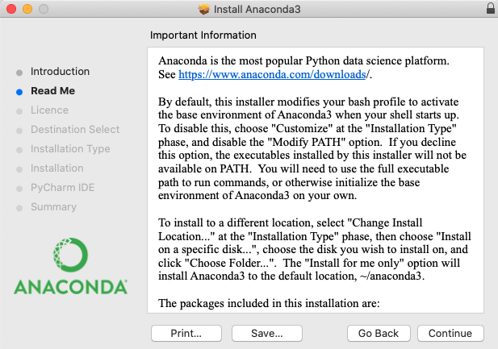Image resolution: width=498 pixels, height=349 pixels.
Task: Select the Read Me step in the sidebar
Action: tap(52, 91)
